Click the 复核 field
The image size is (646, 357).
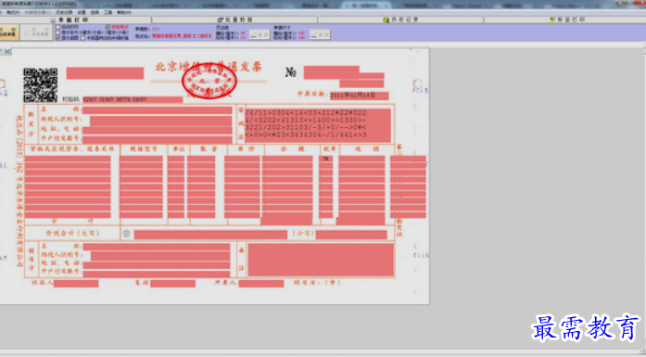172,283
